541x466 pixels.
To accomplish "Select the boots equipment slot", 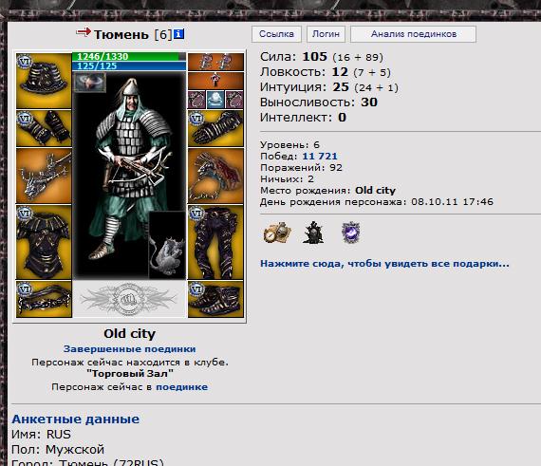I will click(215, 299).
